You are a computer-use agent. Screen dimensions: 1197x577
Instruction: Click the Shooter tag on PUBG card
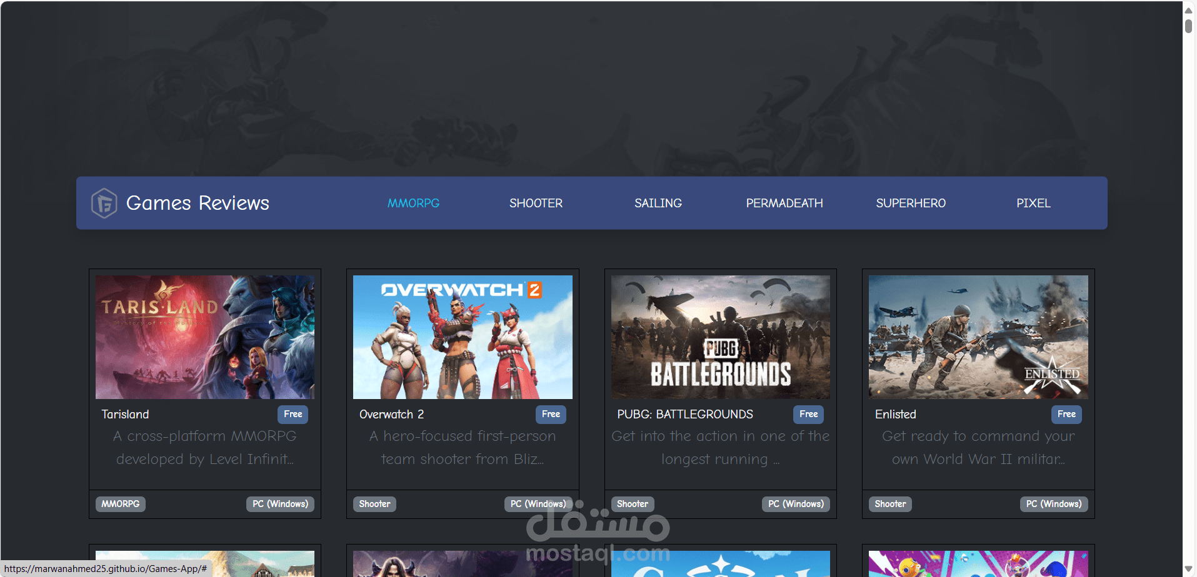pyautogui.click(x=633, y=504)
